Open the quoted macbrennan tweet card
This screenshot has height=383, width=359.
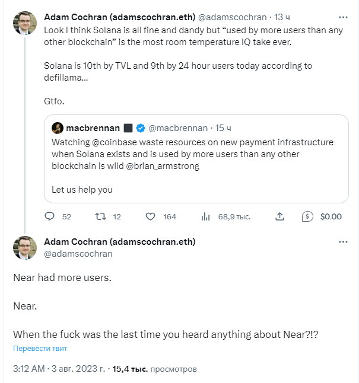196,159
